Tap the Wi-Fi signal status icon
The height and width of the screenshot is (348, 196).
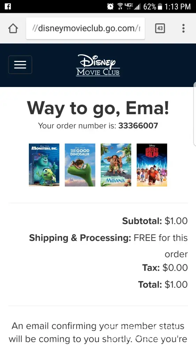120,6
